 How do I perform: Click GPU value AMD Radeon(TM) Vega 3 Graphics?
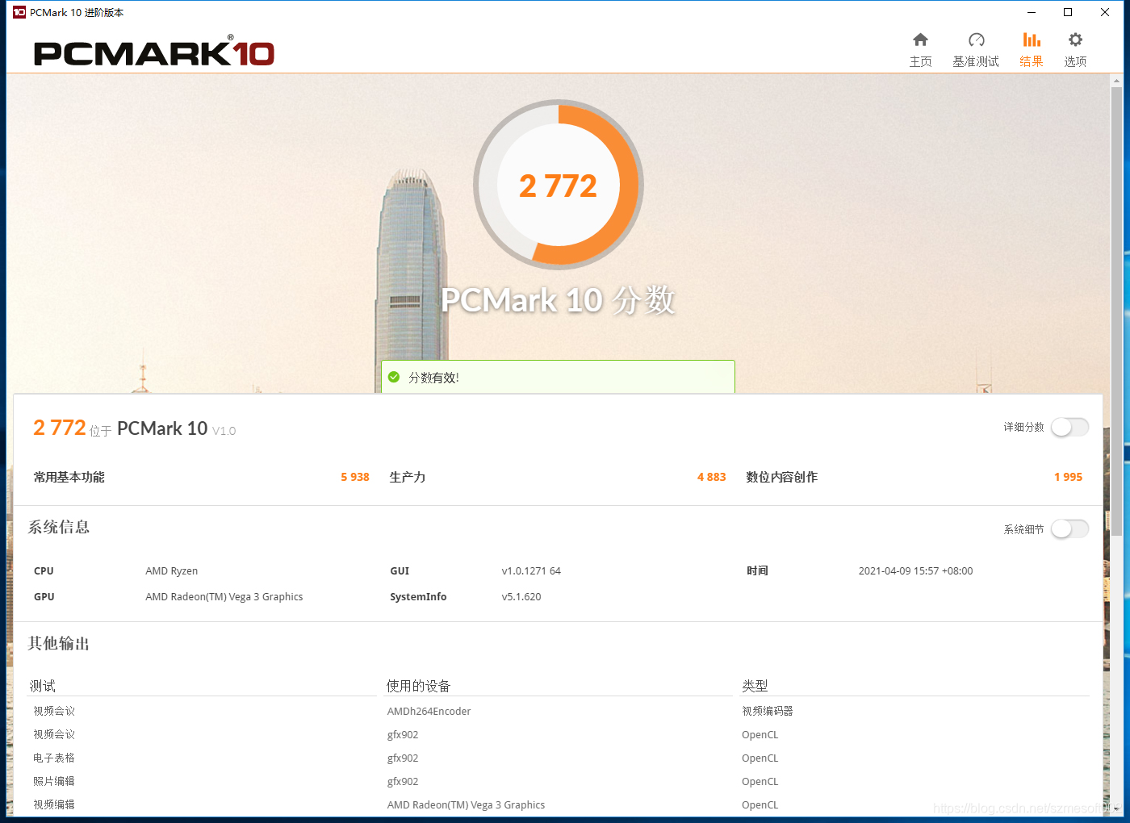coord(224,596)
